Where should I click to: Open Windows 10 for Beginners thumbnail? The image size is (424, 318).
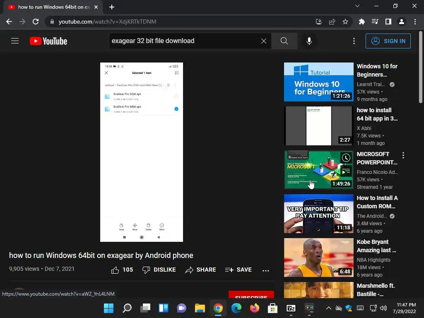click(x=318, y=82)
